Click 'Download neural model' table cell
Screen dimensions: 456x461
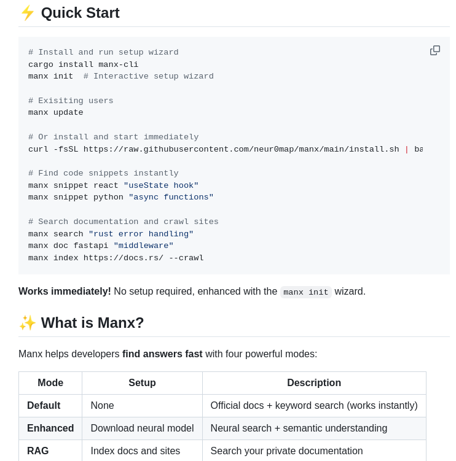pos(142,428)
